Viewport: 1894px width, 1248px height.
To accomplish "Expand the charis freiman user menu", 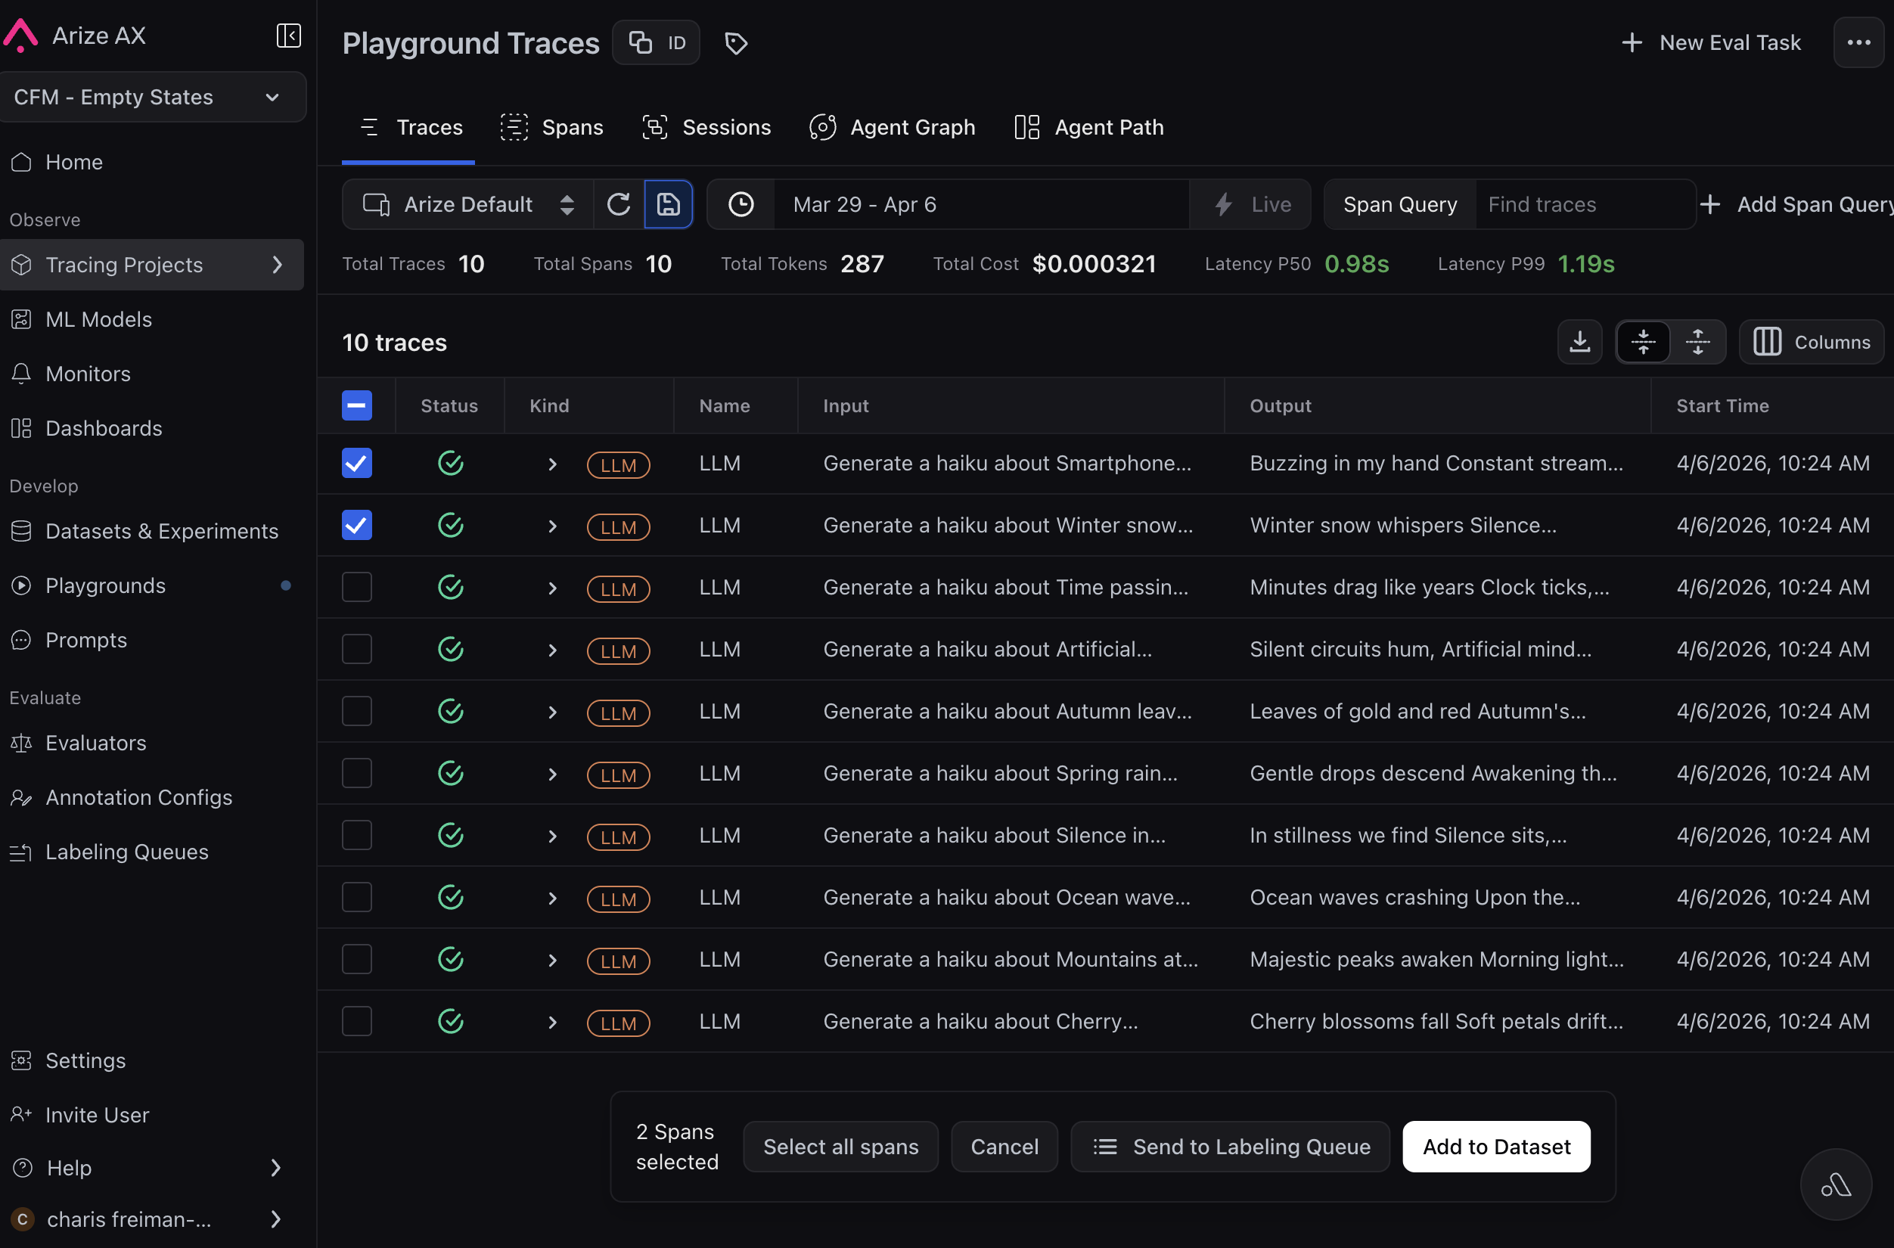I will pos(275,1219).
